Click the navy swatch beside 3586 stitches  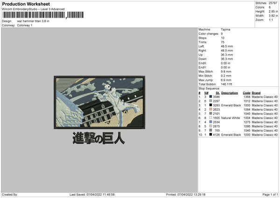point(211,97)
